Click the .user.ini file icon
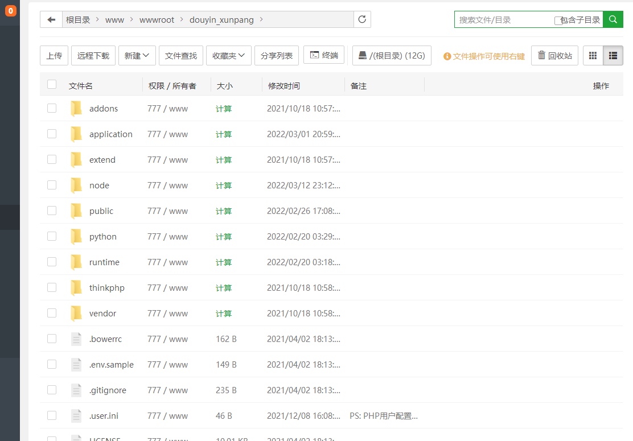633x441 pixels. coord(76,415)
